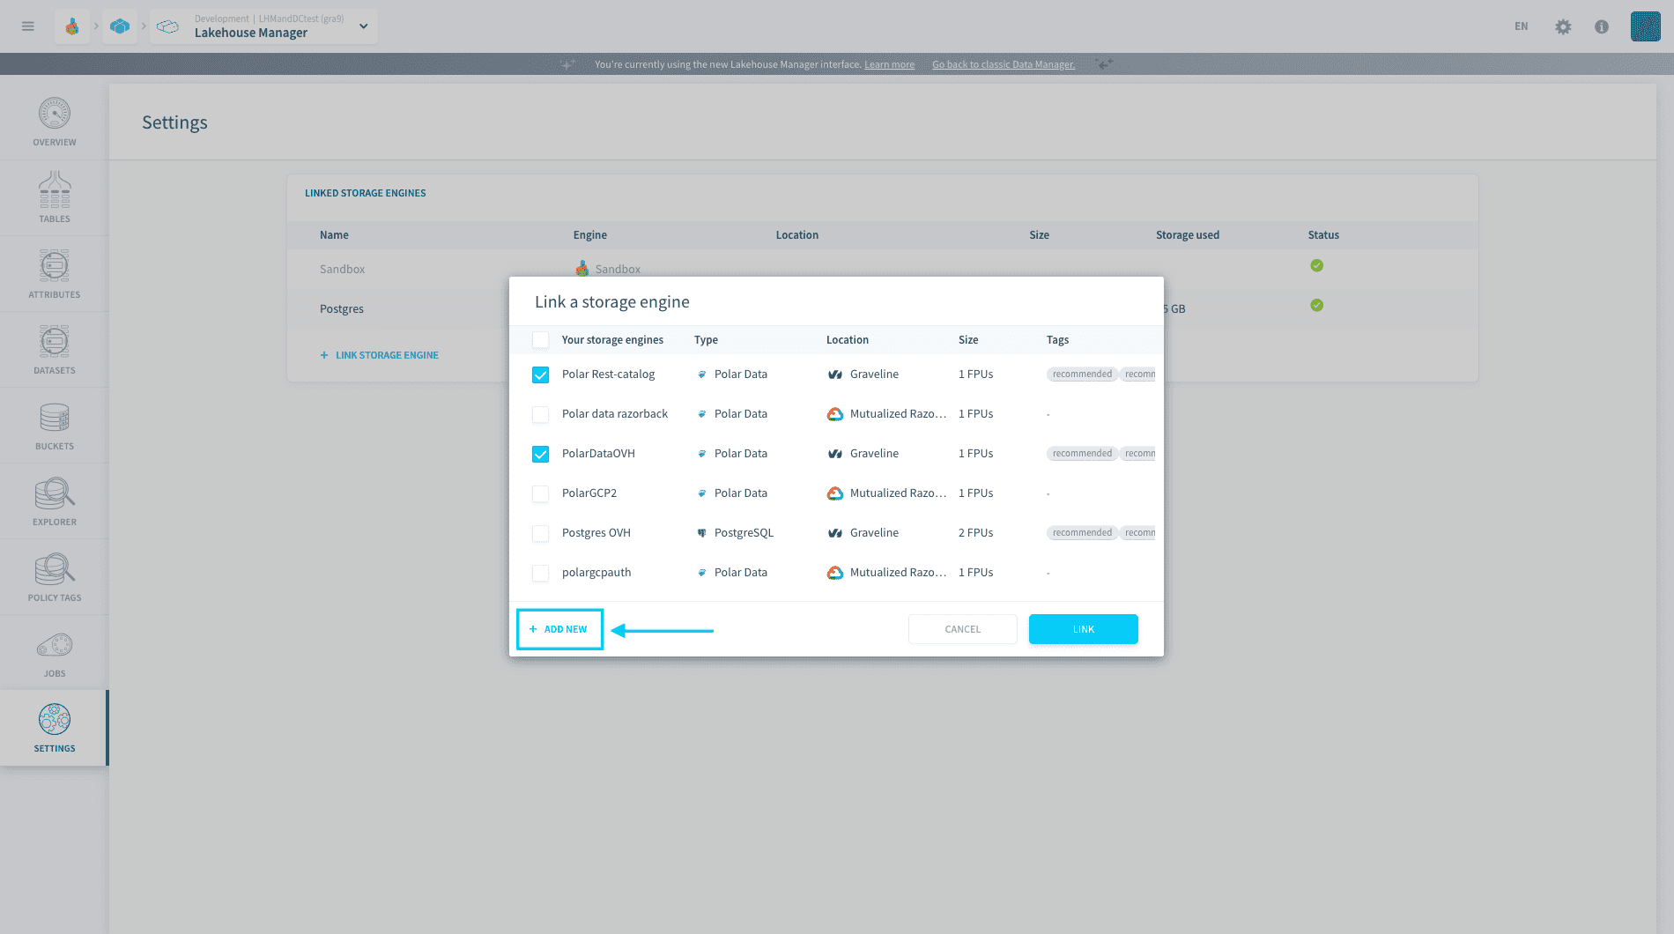This screenshot has width=1674, height=934.
Task: Check Postgres OVH engine
Action: pyautogui.click(x=541, y=533)
